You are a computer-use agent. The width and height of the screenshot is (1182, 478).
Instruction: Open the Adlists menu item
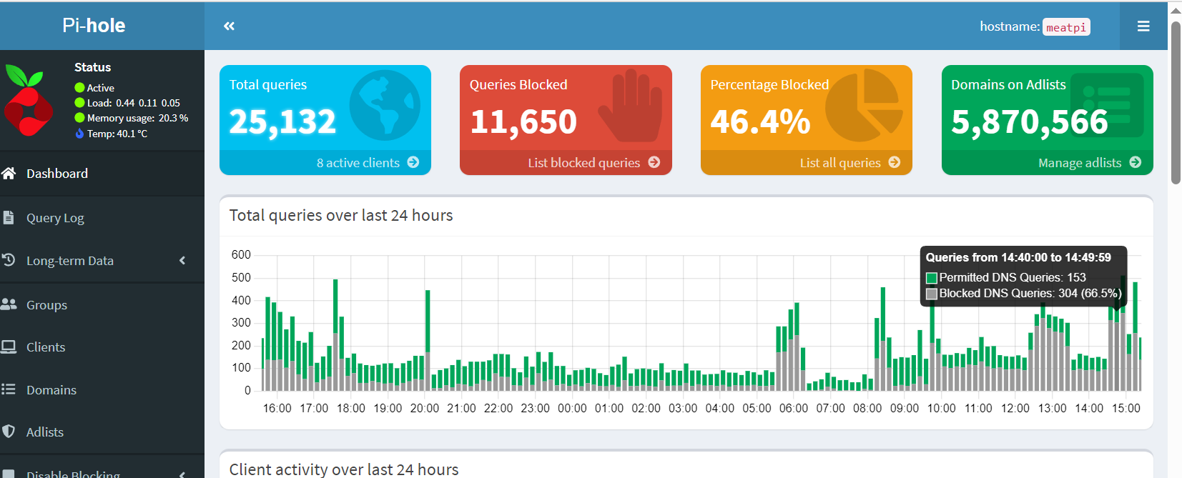(x=45, y=432)
